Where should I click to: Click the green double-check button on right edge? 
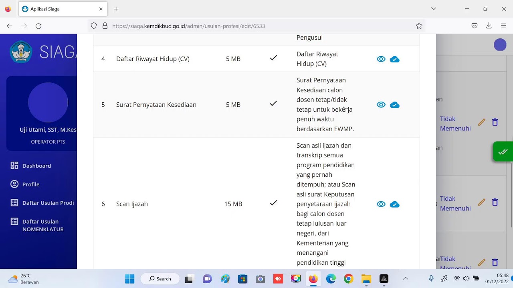[503, 152]
